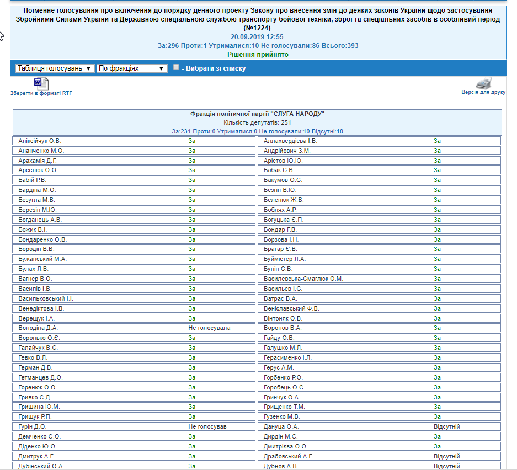Image resolution: width=517 pixels, height=470 pixels.
Task: Click 'Відсутній' status for Дануца О.А.
Action: coord(446,426)
